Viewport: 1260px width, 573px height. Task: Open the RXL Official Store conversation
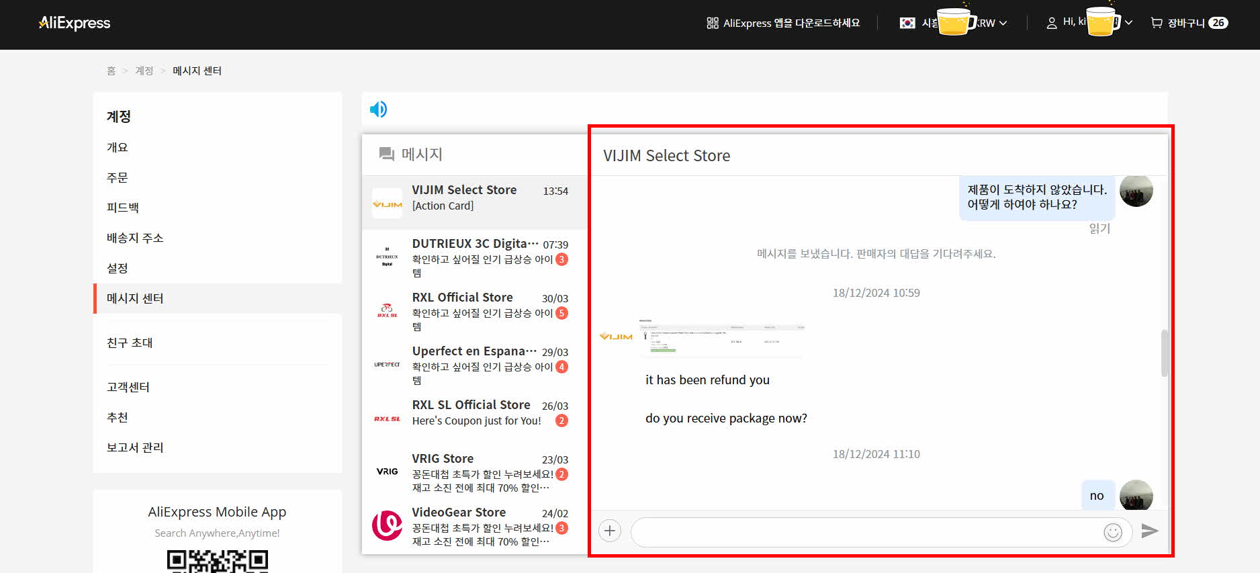pos(475,310)
